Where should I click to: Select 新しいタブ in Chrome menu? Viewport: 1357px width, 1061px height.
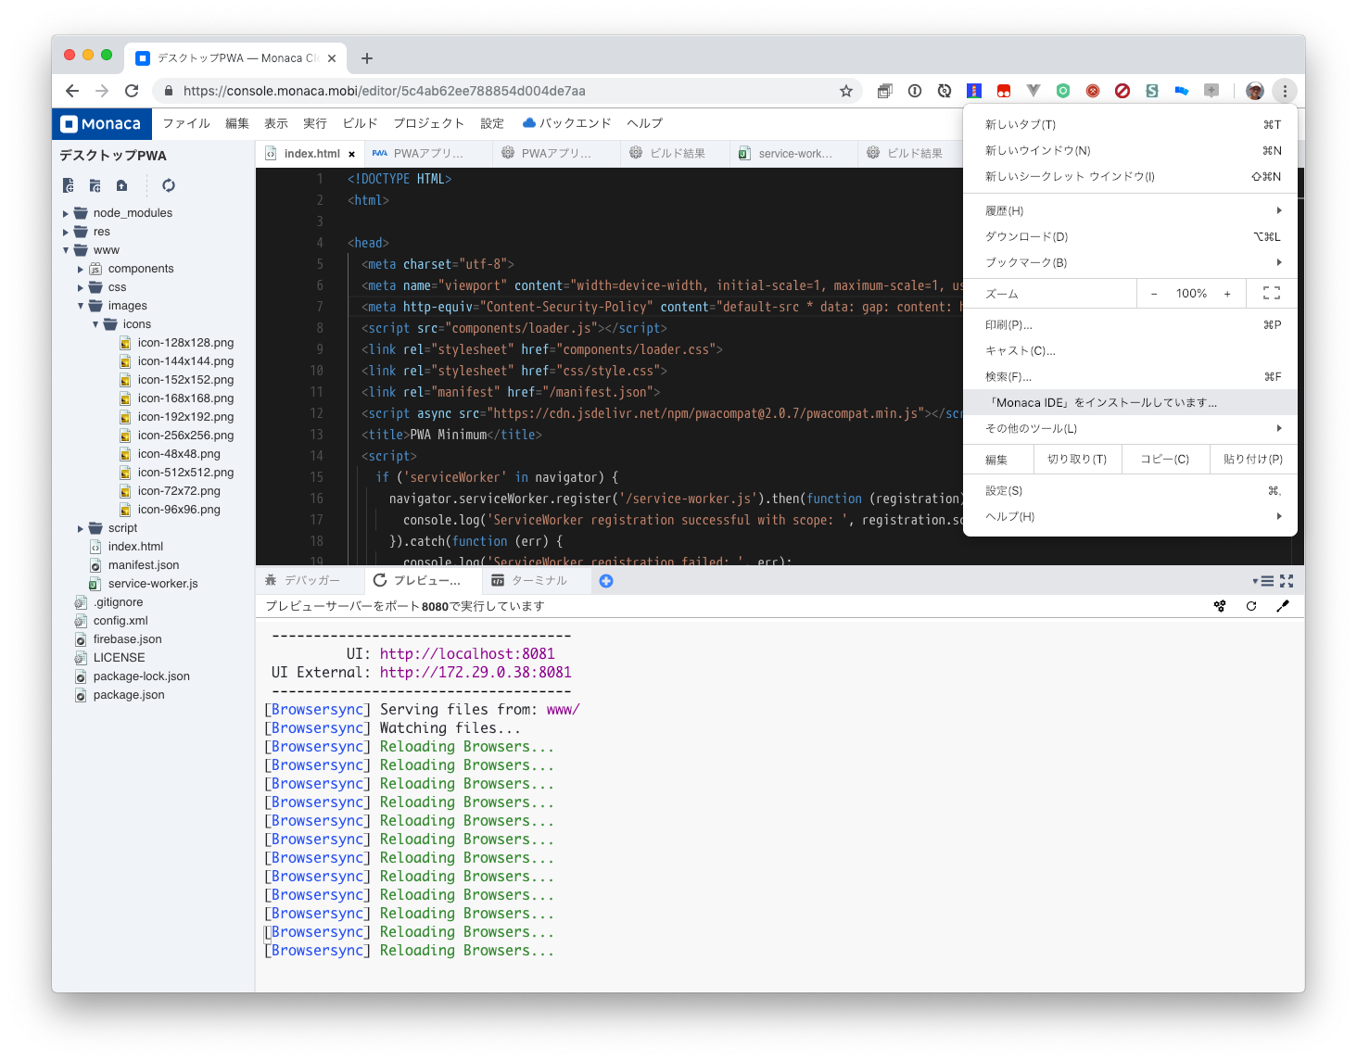pyautogui.click(x=1130, y=124)
